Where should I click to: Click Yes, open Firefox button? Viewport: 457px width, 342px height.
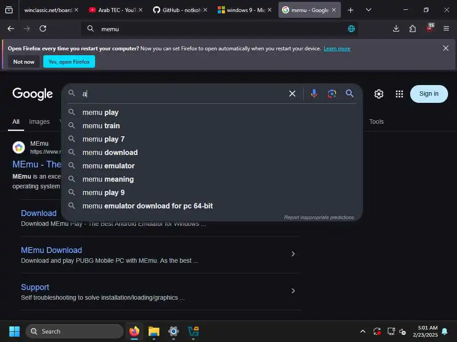coord(69,61)
